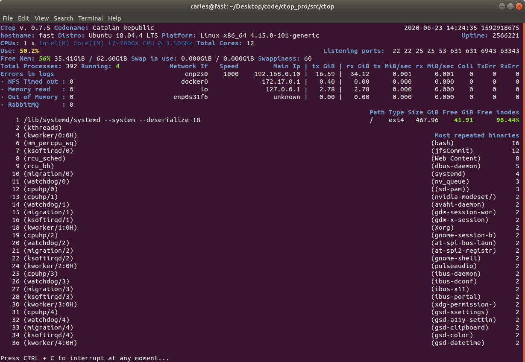Open the File menu
The width and height of the screenshot is (525, 362).
pyautogui.click(x=7, y=18)
